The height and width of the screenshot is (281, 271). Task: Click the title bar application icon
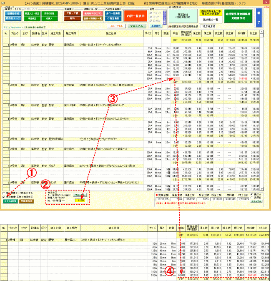3,3
